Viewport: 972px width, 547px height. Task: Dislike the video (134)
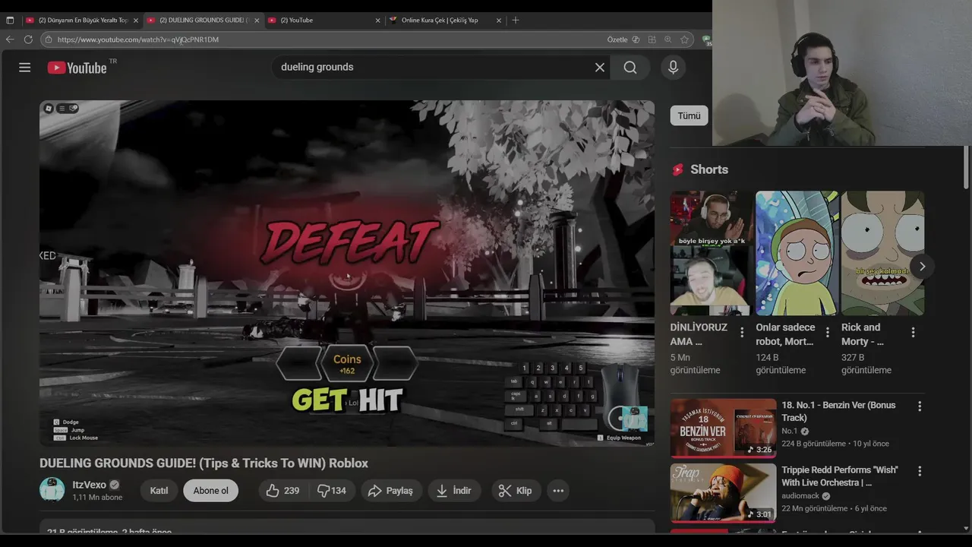[x=332, y=491]
